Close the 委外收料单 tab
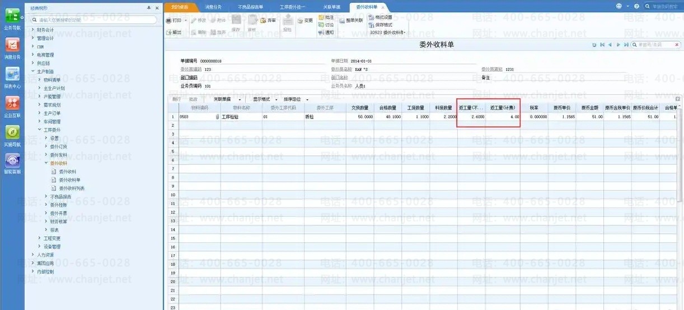The width and height of the screenshot is (684, 310). tap(383, 7)
